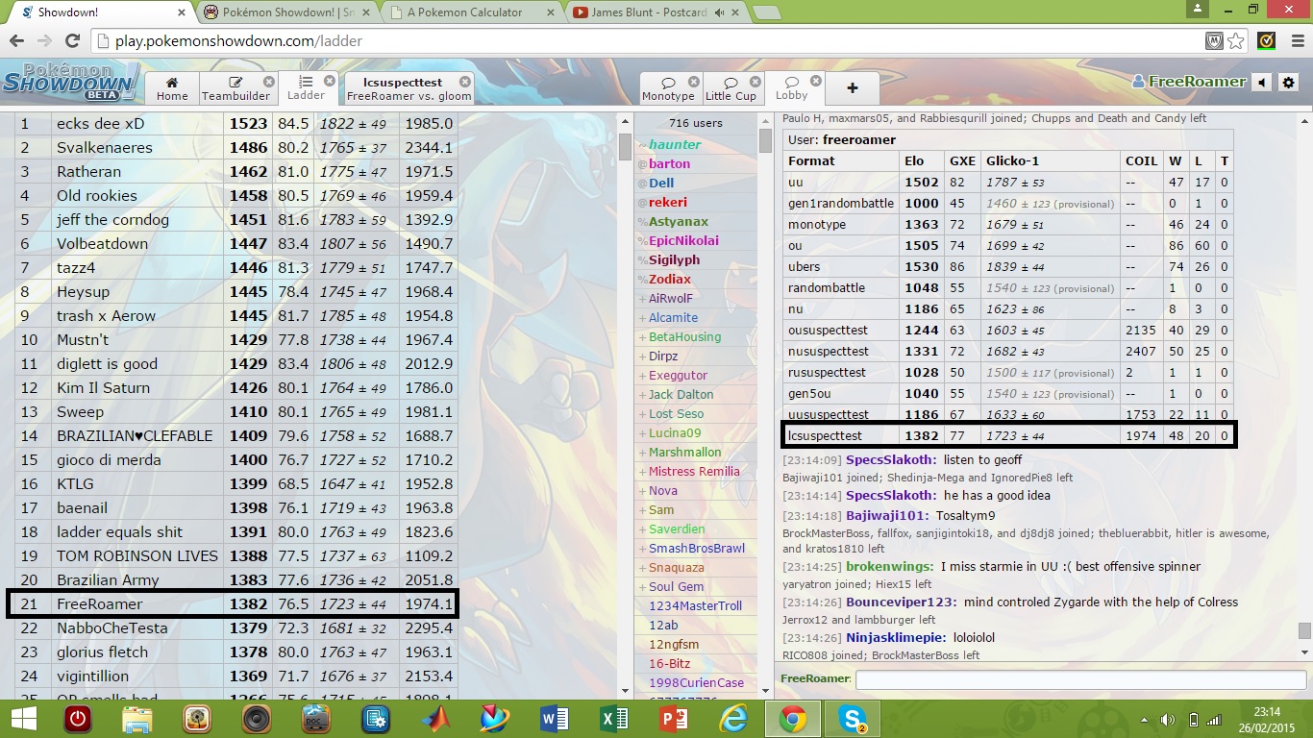1313x738 pixels.
Task: Switch to the Monotype chat room
Action: (x=668, y=88)
